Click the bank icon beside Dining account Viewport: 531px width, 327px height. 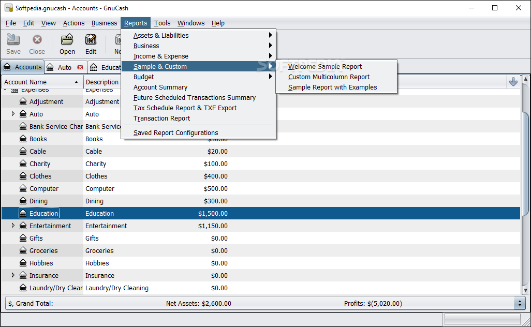click(23, 201)
